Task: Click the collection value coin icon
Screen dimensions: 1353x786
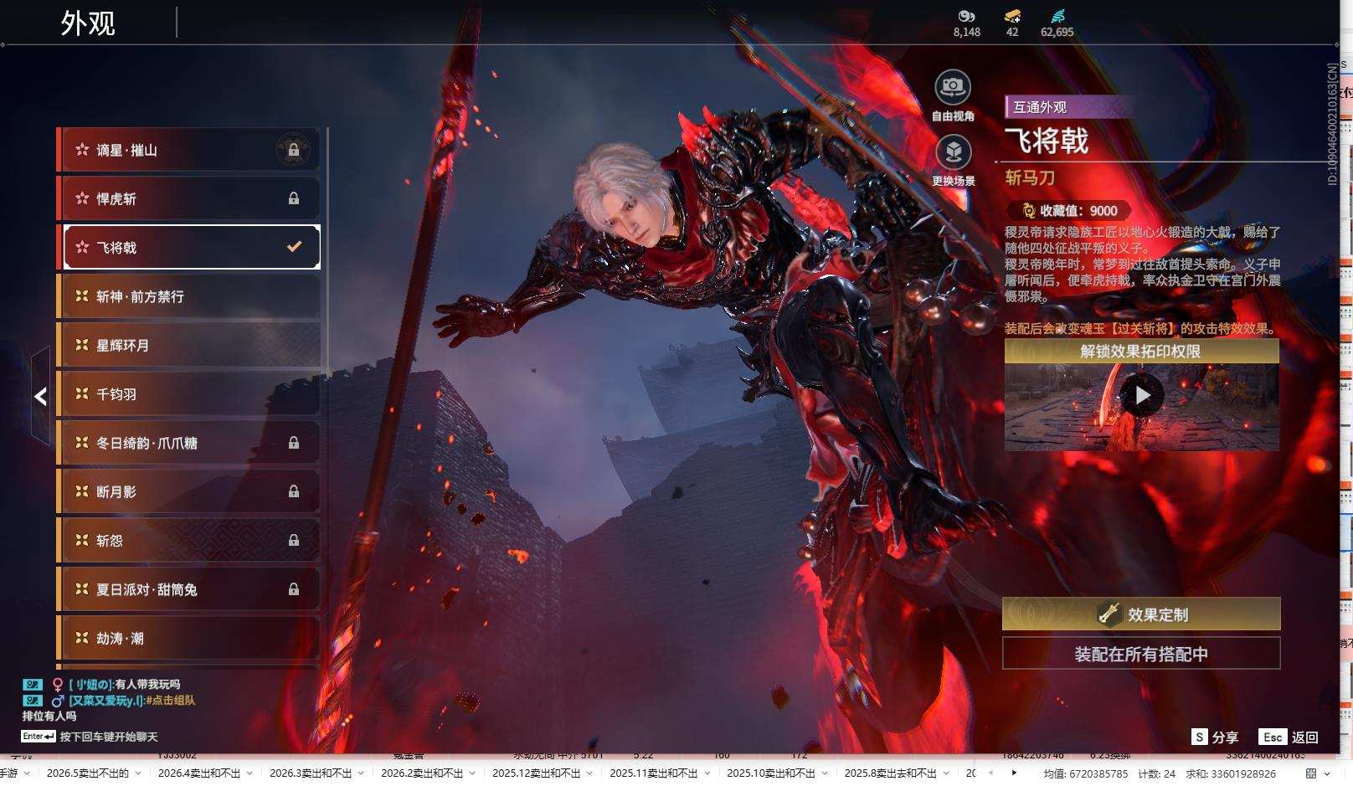Action: (x=1028, y=211)
